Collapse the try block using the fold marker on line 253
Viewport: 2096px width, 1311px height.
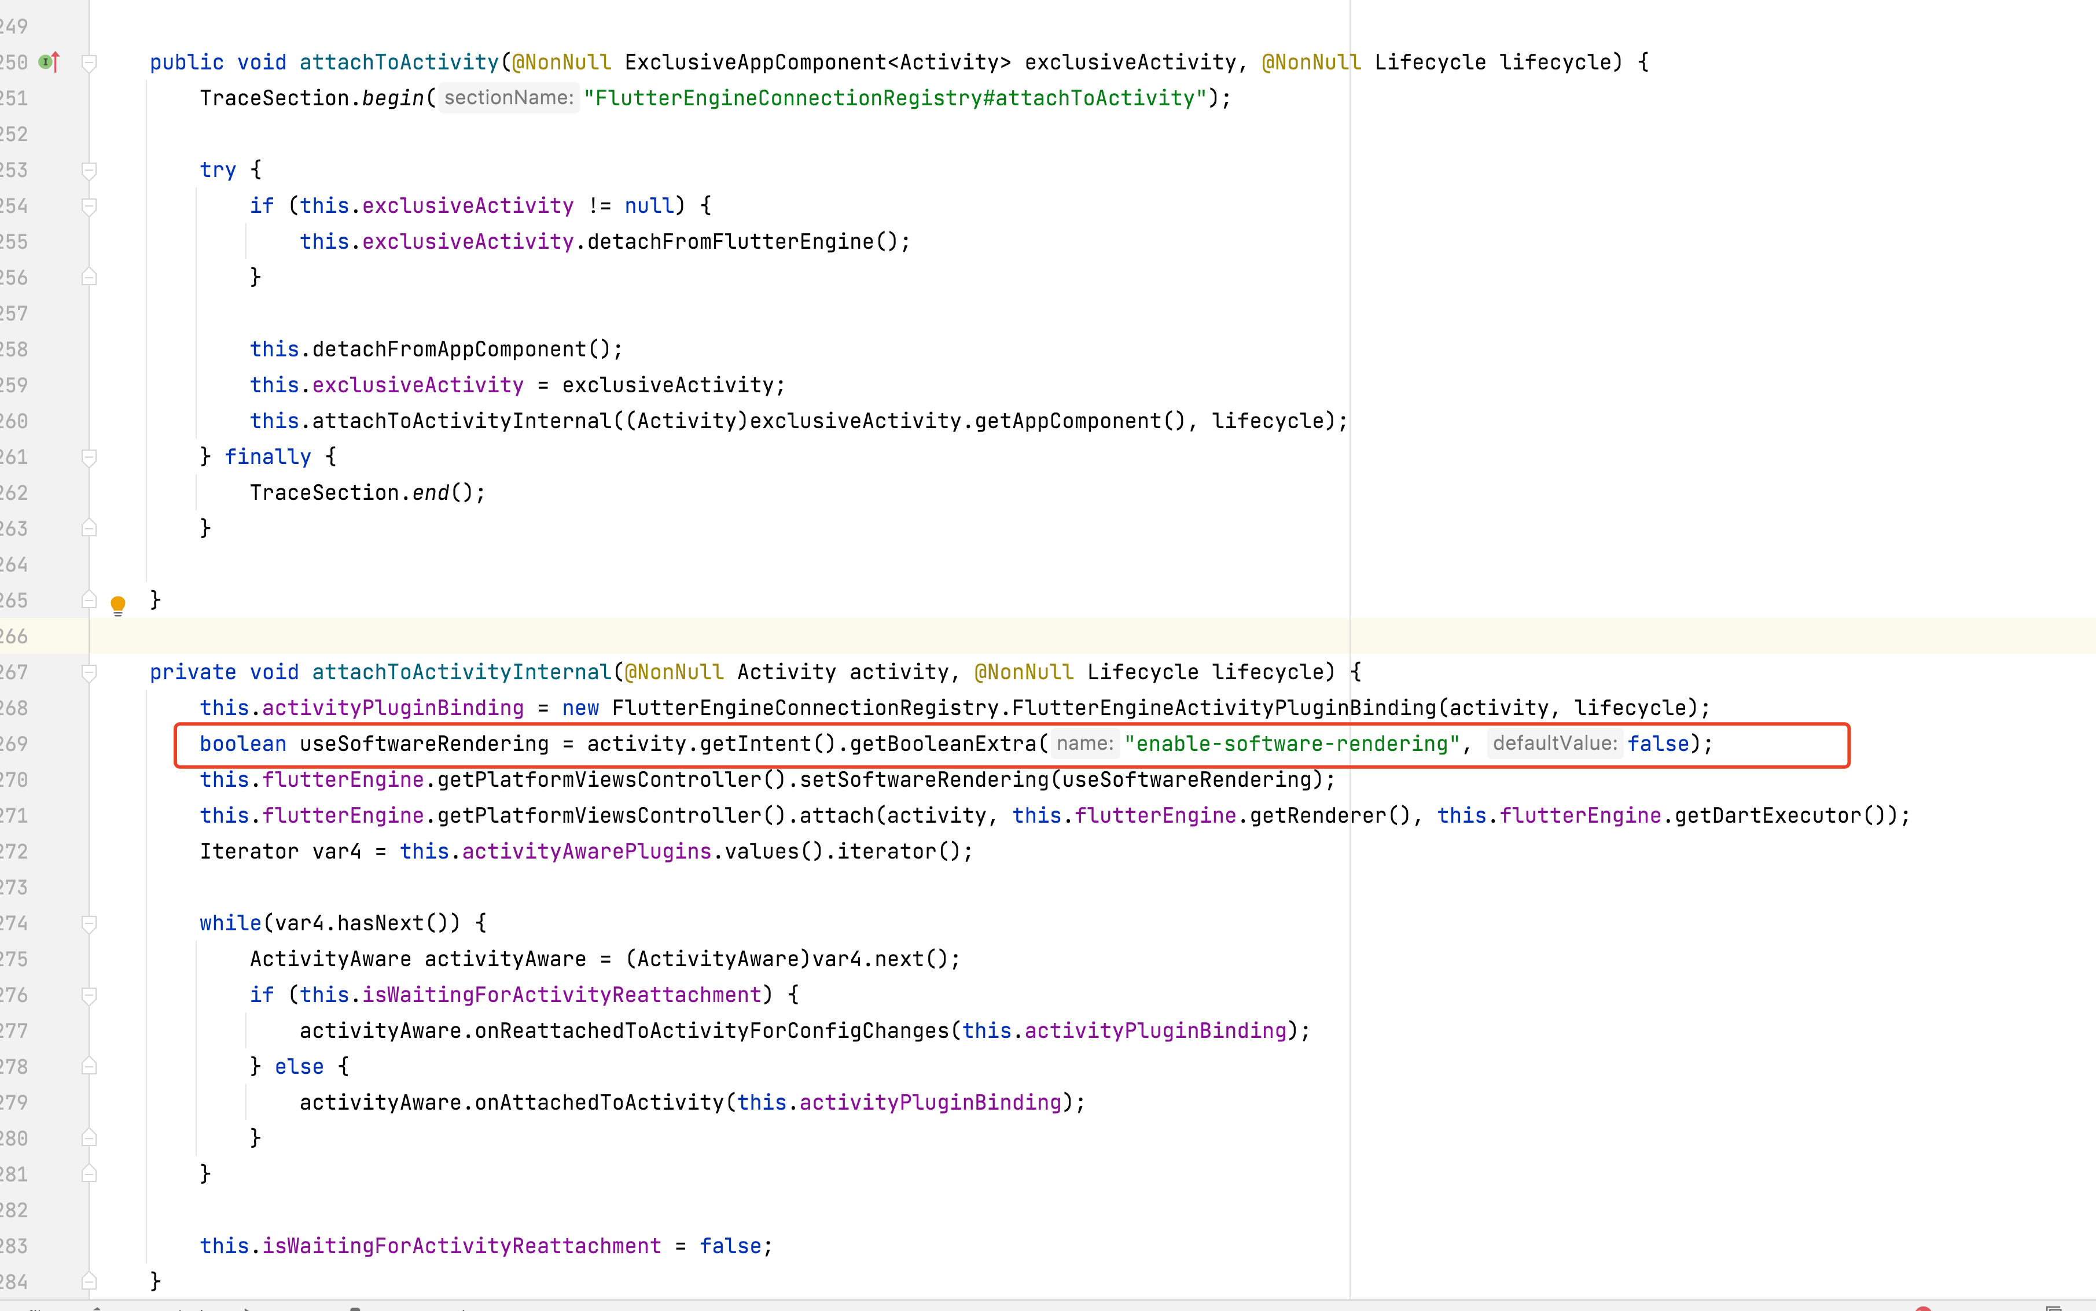[89, 170]
